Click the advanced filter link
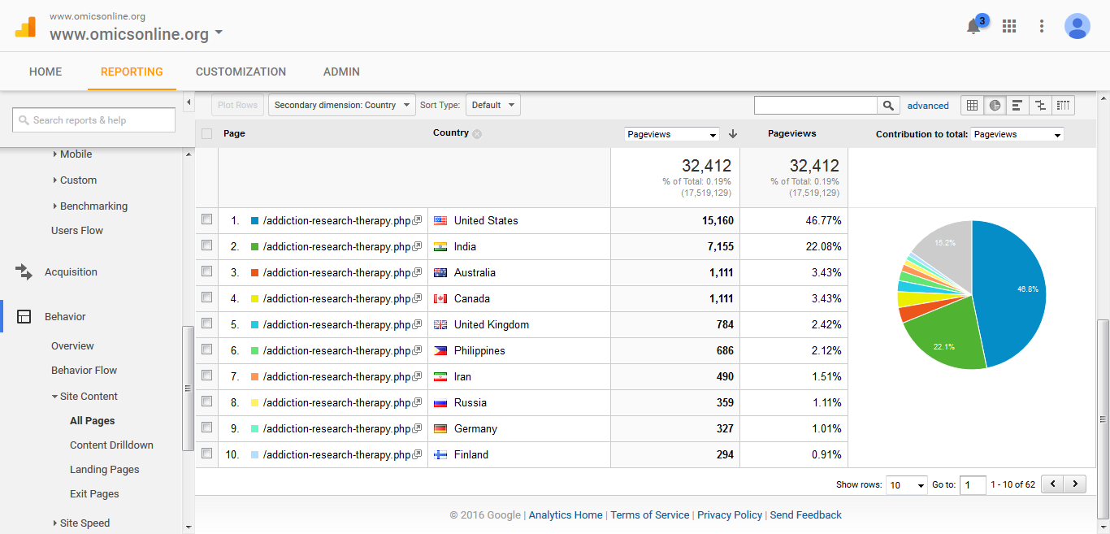 (928, 106)
